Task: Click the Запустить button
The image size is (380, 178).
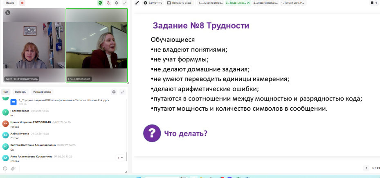Action: coord(153,2)
